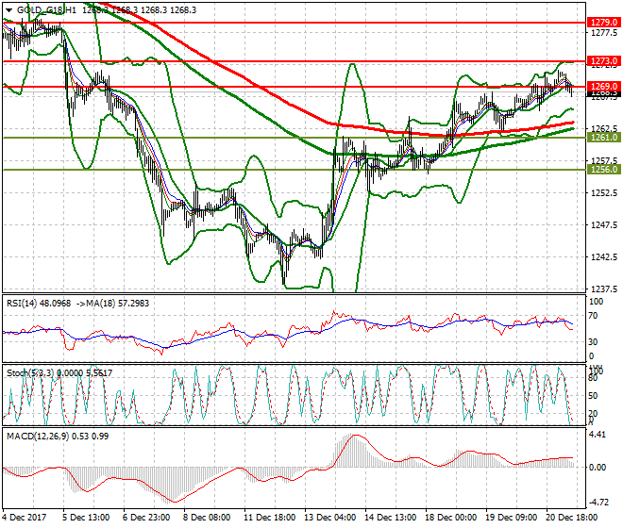623x528 pixels.
Task: Click the MACD -4.72 scale value
Action: (598, 503)
